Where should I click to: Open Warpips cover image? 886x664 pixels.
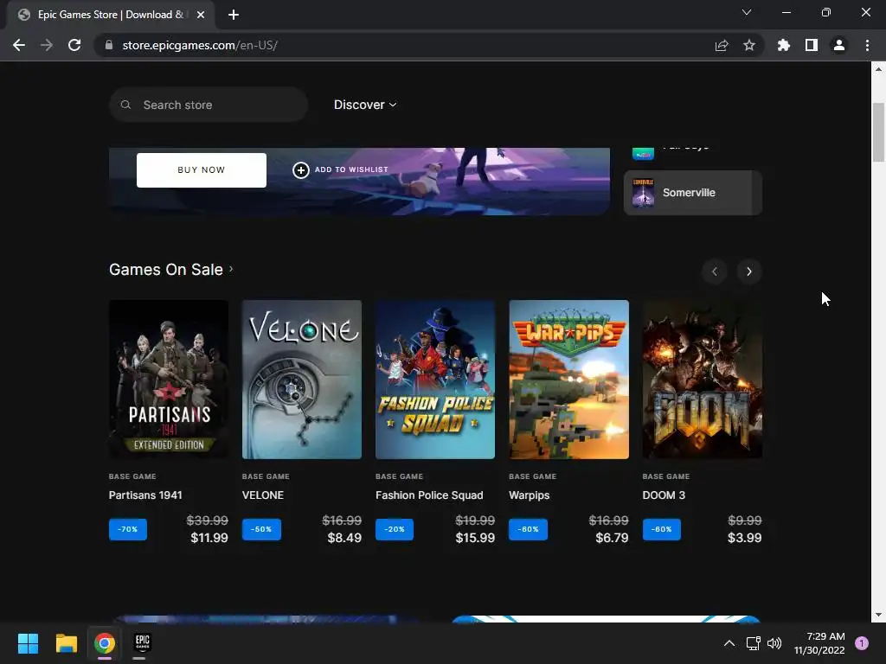click(x=568, y=380)
